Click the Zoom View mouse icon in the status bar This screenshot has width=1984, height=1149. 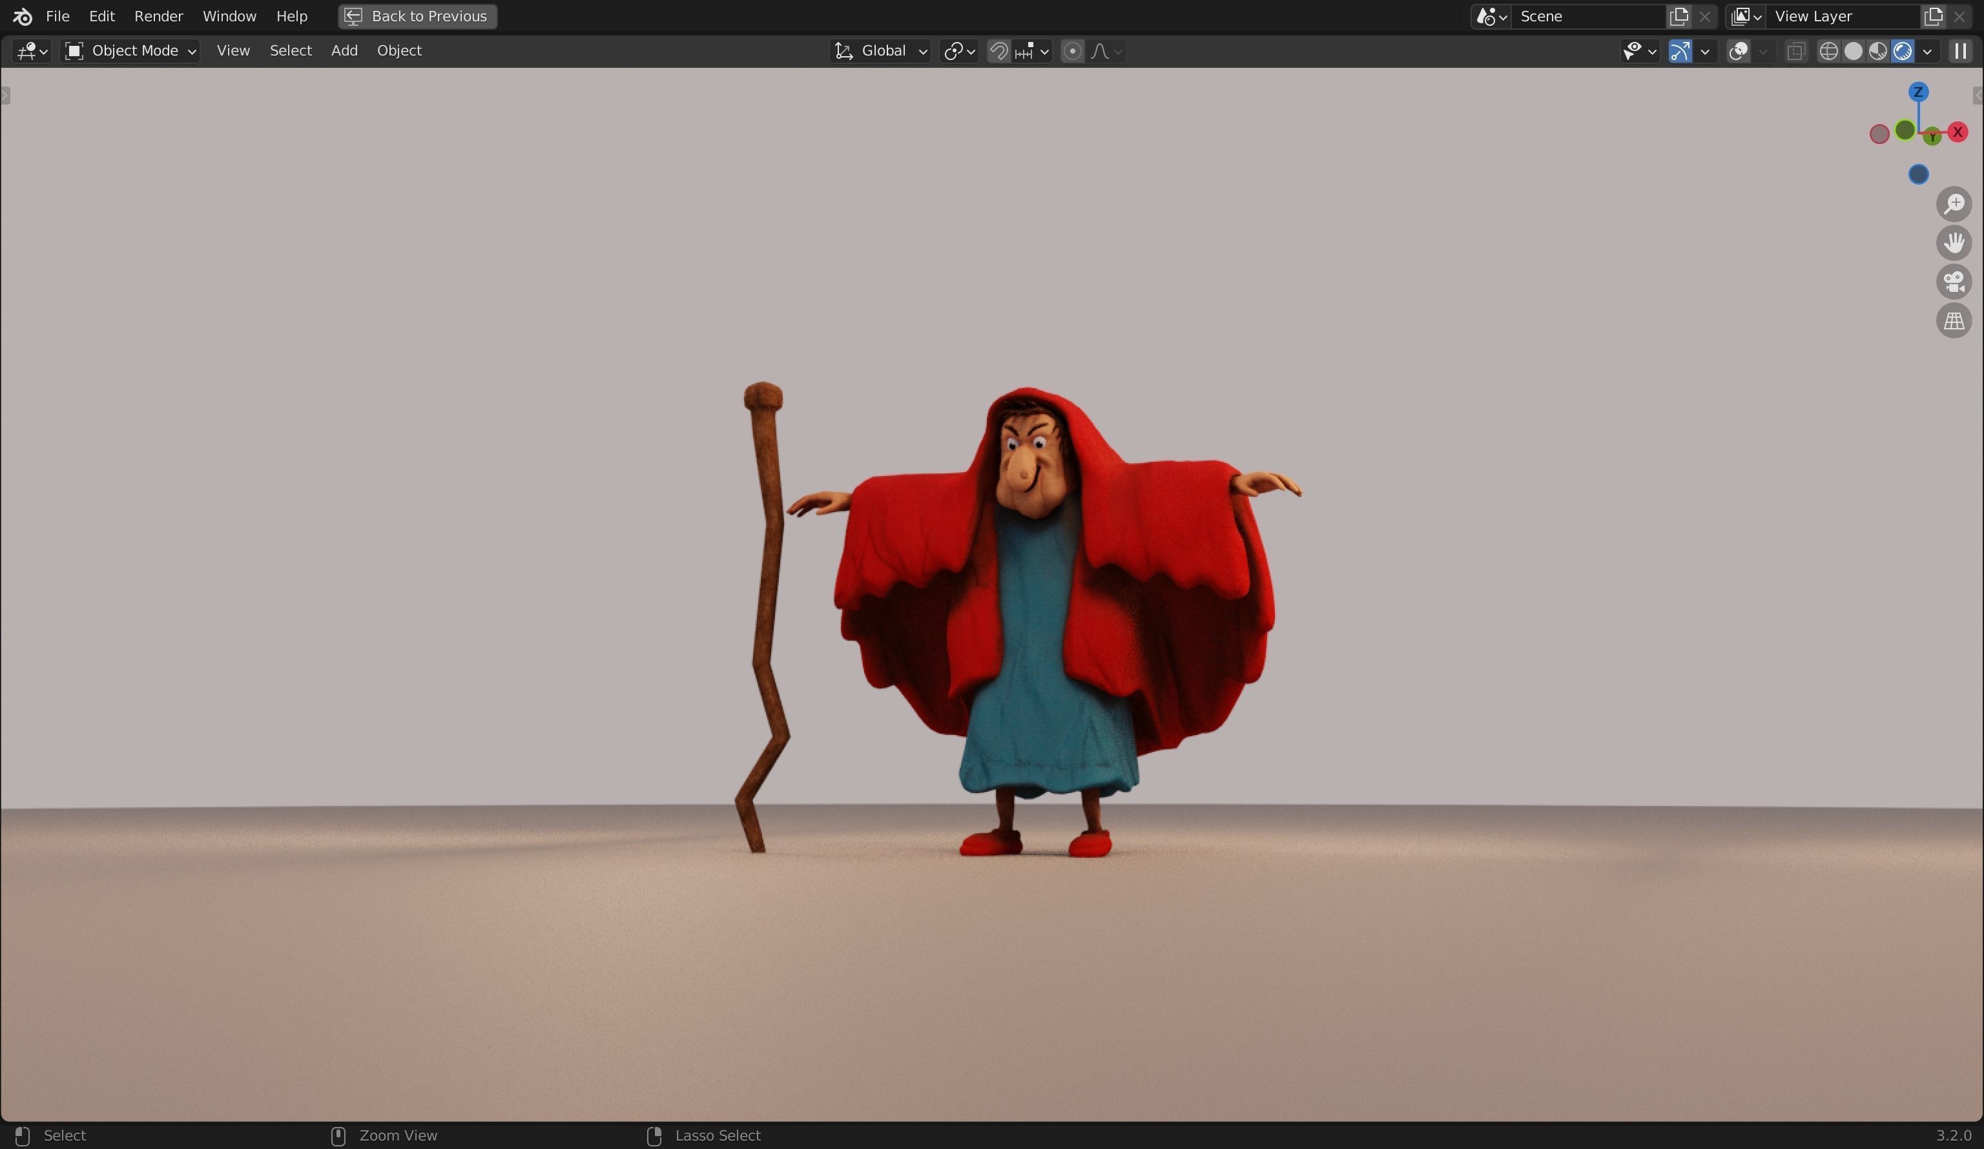pos(338,1135)
